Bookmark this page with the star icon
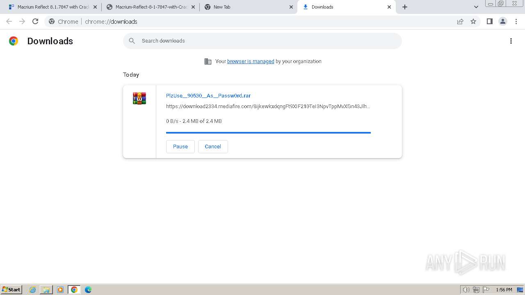The image size is (525, 295). coord(473,21)
